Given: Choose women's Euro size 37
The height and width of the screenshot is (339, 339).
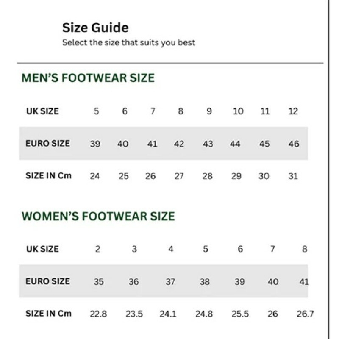Looking at the screenshot, I should (170, 281).
